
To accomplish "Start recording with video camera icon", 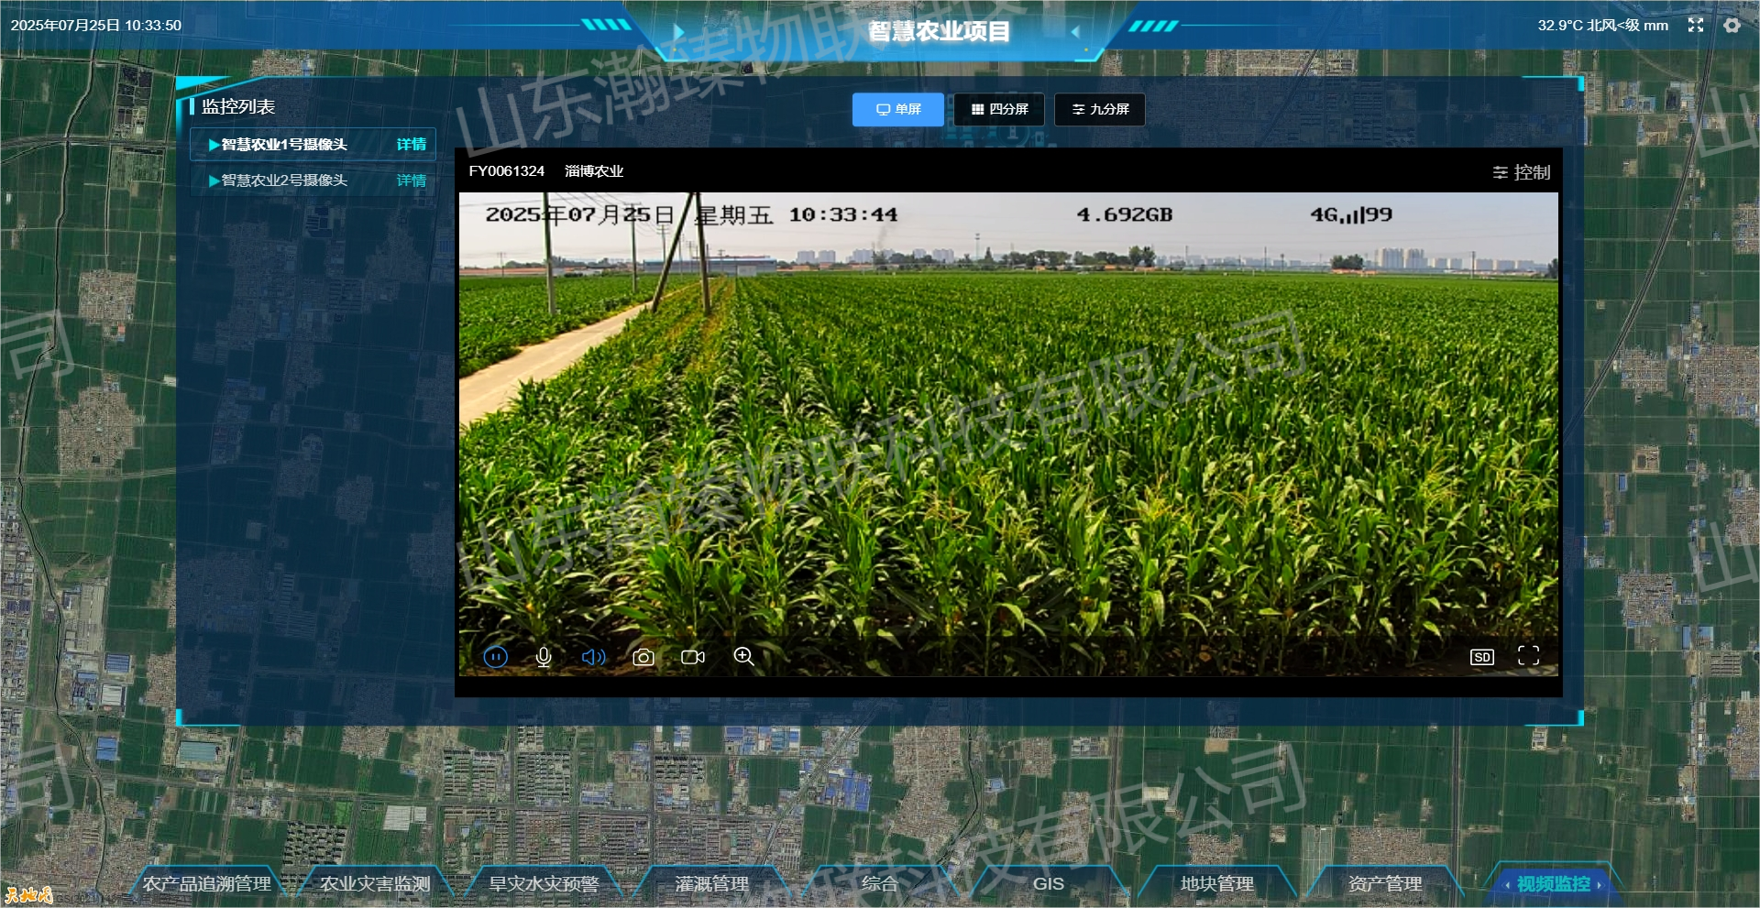I will point(693,657).
